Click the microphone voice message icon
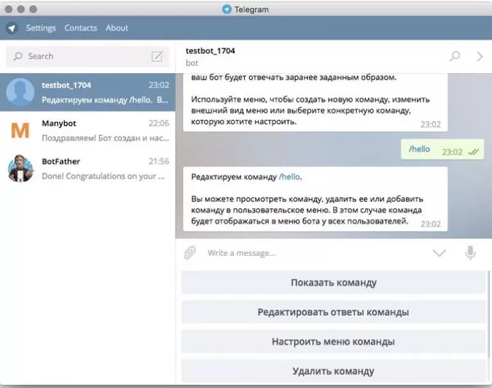The width and height of the screenshot is (492, 388). tap(470, 253)
